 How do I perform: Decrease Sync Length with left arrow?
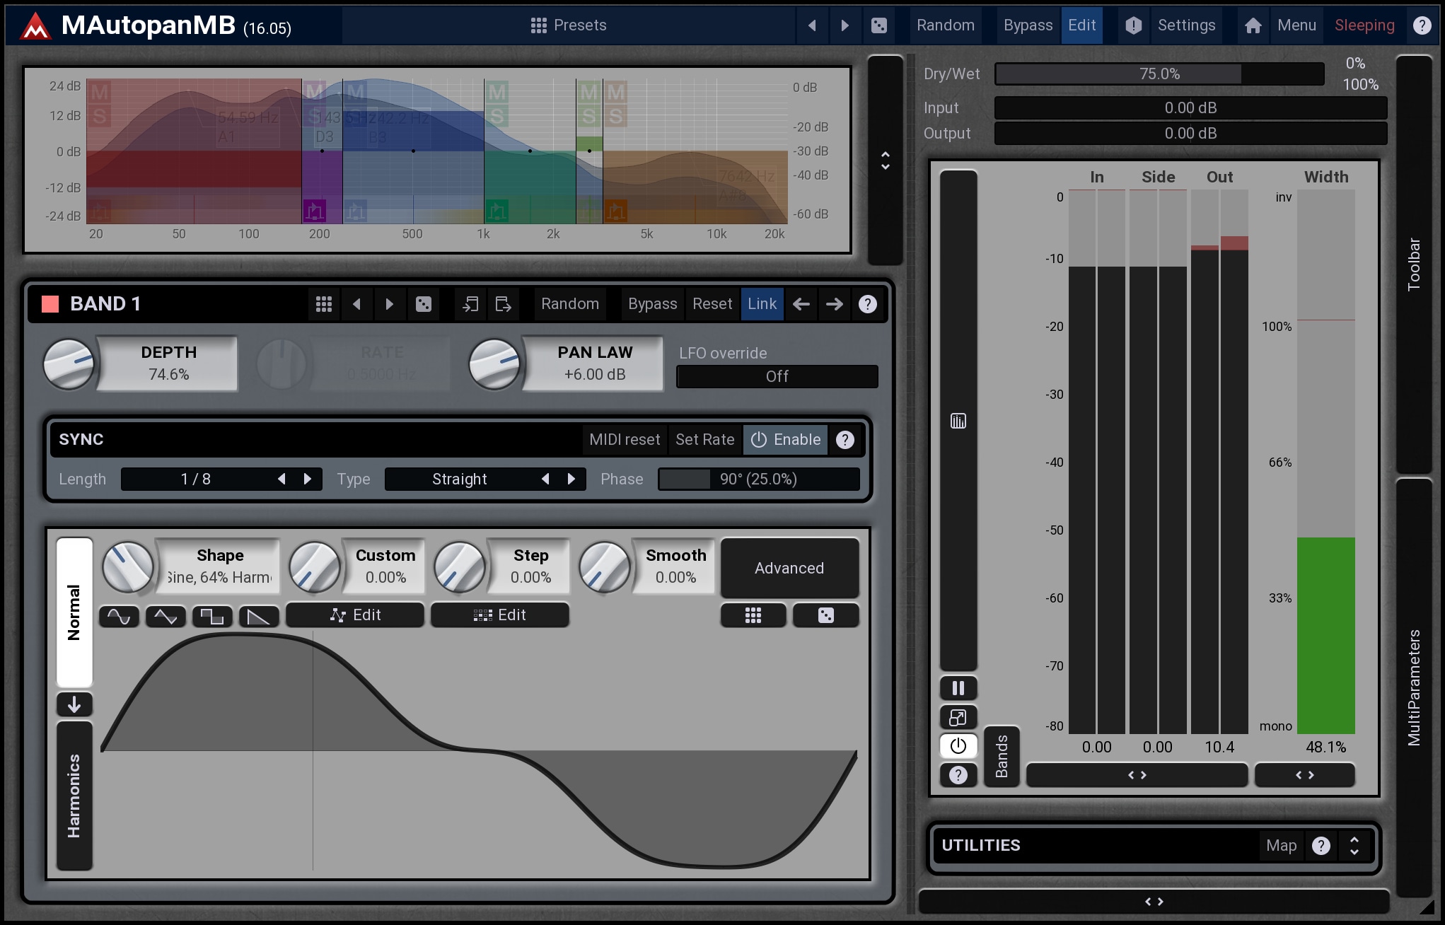coord(282,479)
